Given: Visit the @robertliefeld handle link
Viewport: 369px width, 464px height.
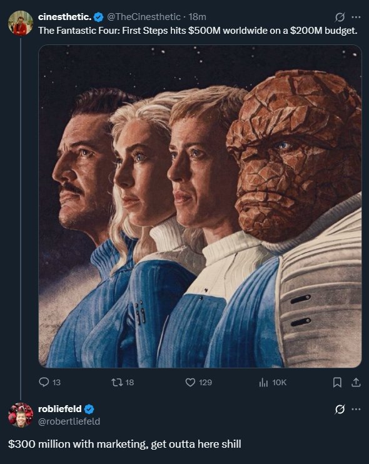Looking at the screenshot, I should coord(69,421).
